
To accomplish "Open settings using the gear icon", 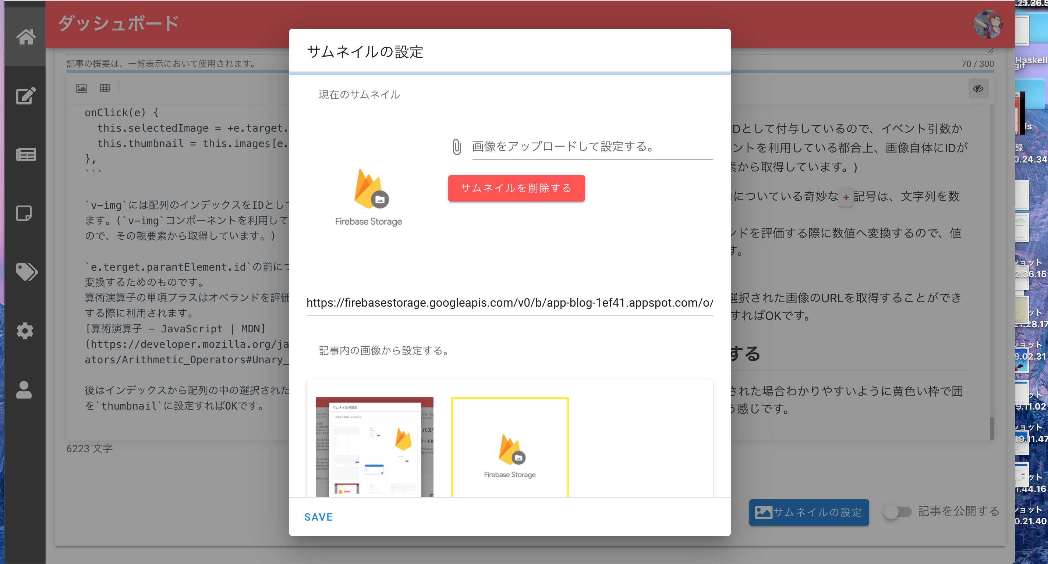I will coord(25,331).
